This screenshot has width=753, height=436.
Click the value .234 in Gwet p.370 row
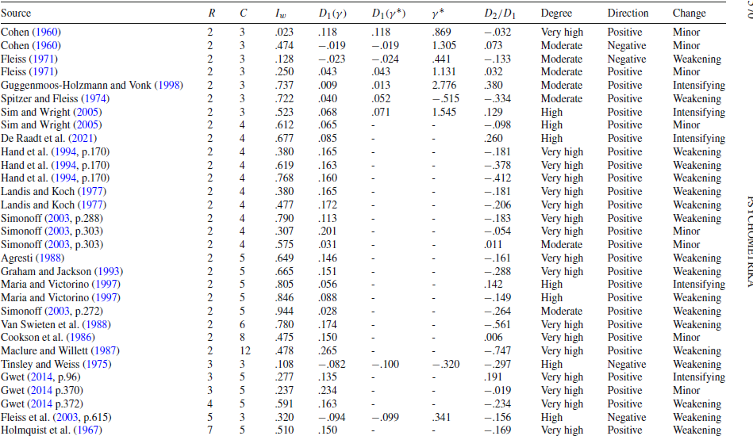click(x=328, y=391)
